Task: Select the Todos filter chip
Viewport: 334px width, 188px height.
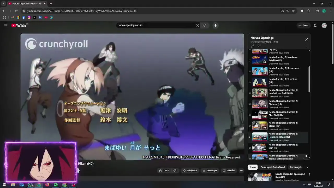Action: click(x=253, y=167)
